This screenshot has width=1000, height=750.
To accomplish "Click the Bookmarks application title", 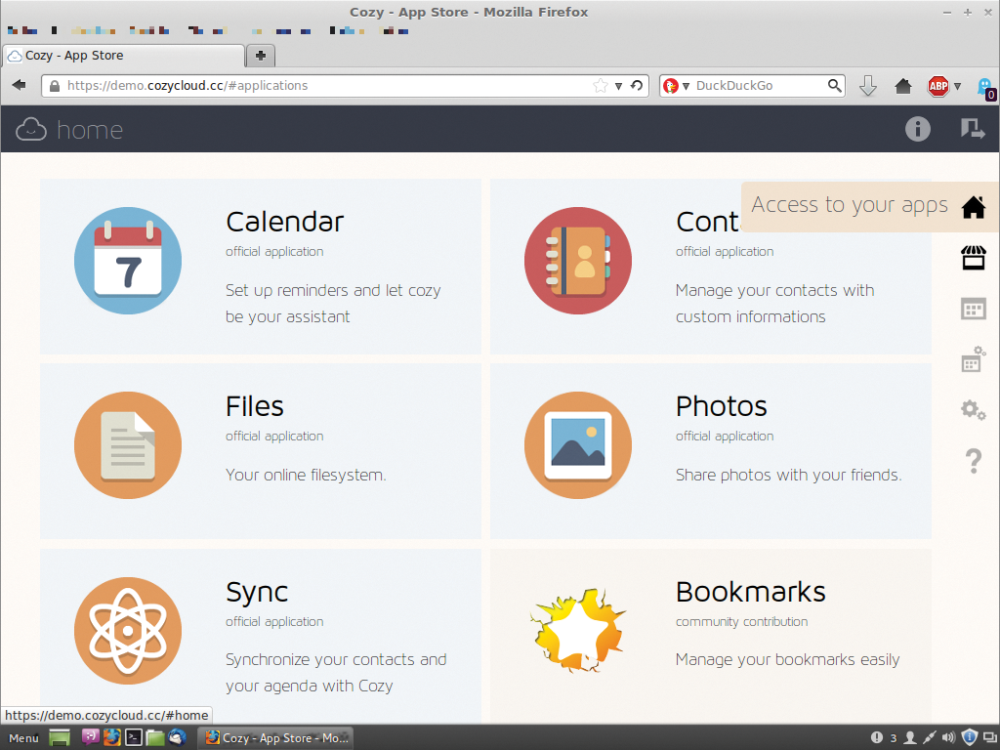I will tap(750, 592).
